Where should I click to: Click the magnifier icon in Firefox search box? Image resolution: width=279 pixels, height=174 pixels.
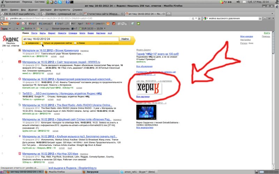[x=260, y=18]
